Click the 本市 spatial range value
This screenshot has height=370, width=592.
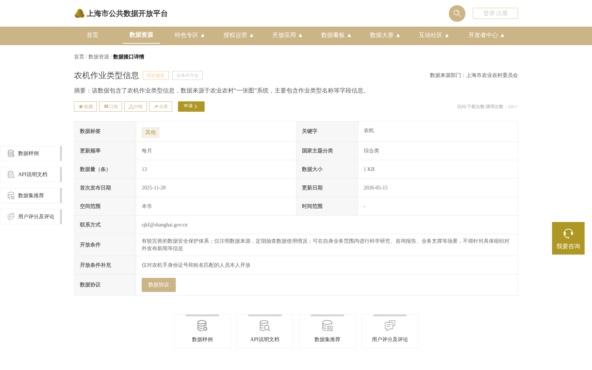[147, 206]
